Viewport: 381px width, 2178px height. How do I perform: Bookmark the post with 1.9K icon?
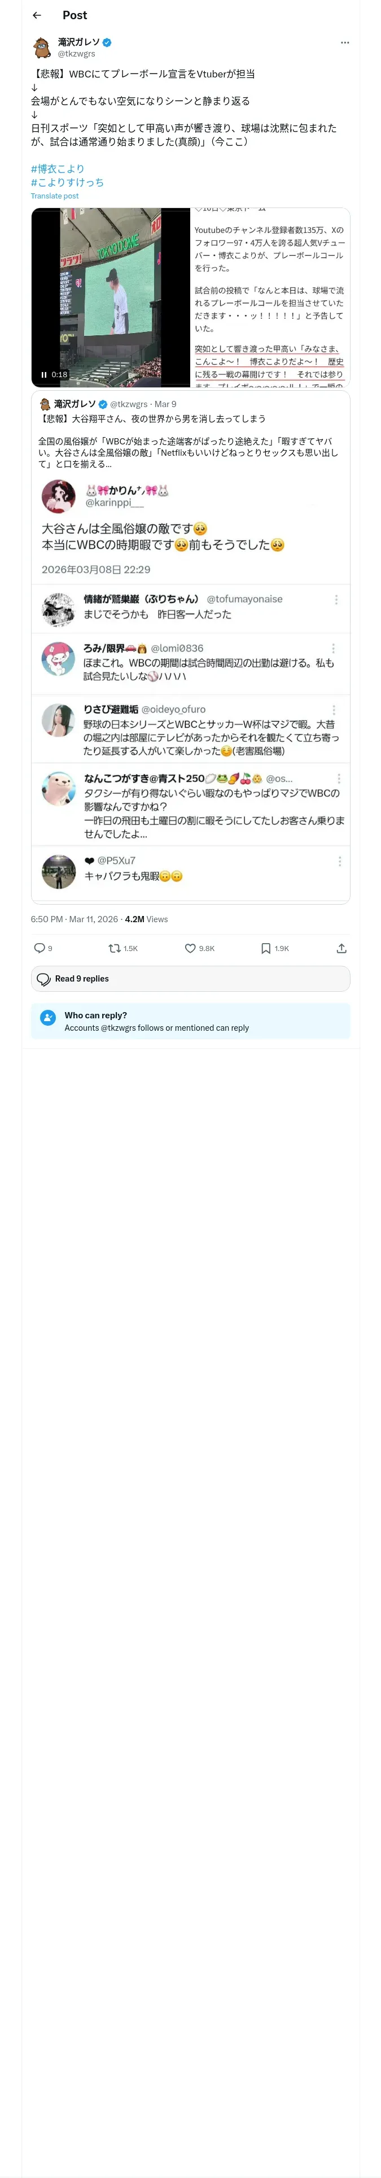point(266,948)
